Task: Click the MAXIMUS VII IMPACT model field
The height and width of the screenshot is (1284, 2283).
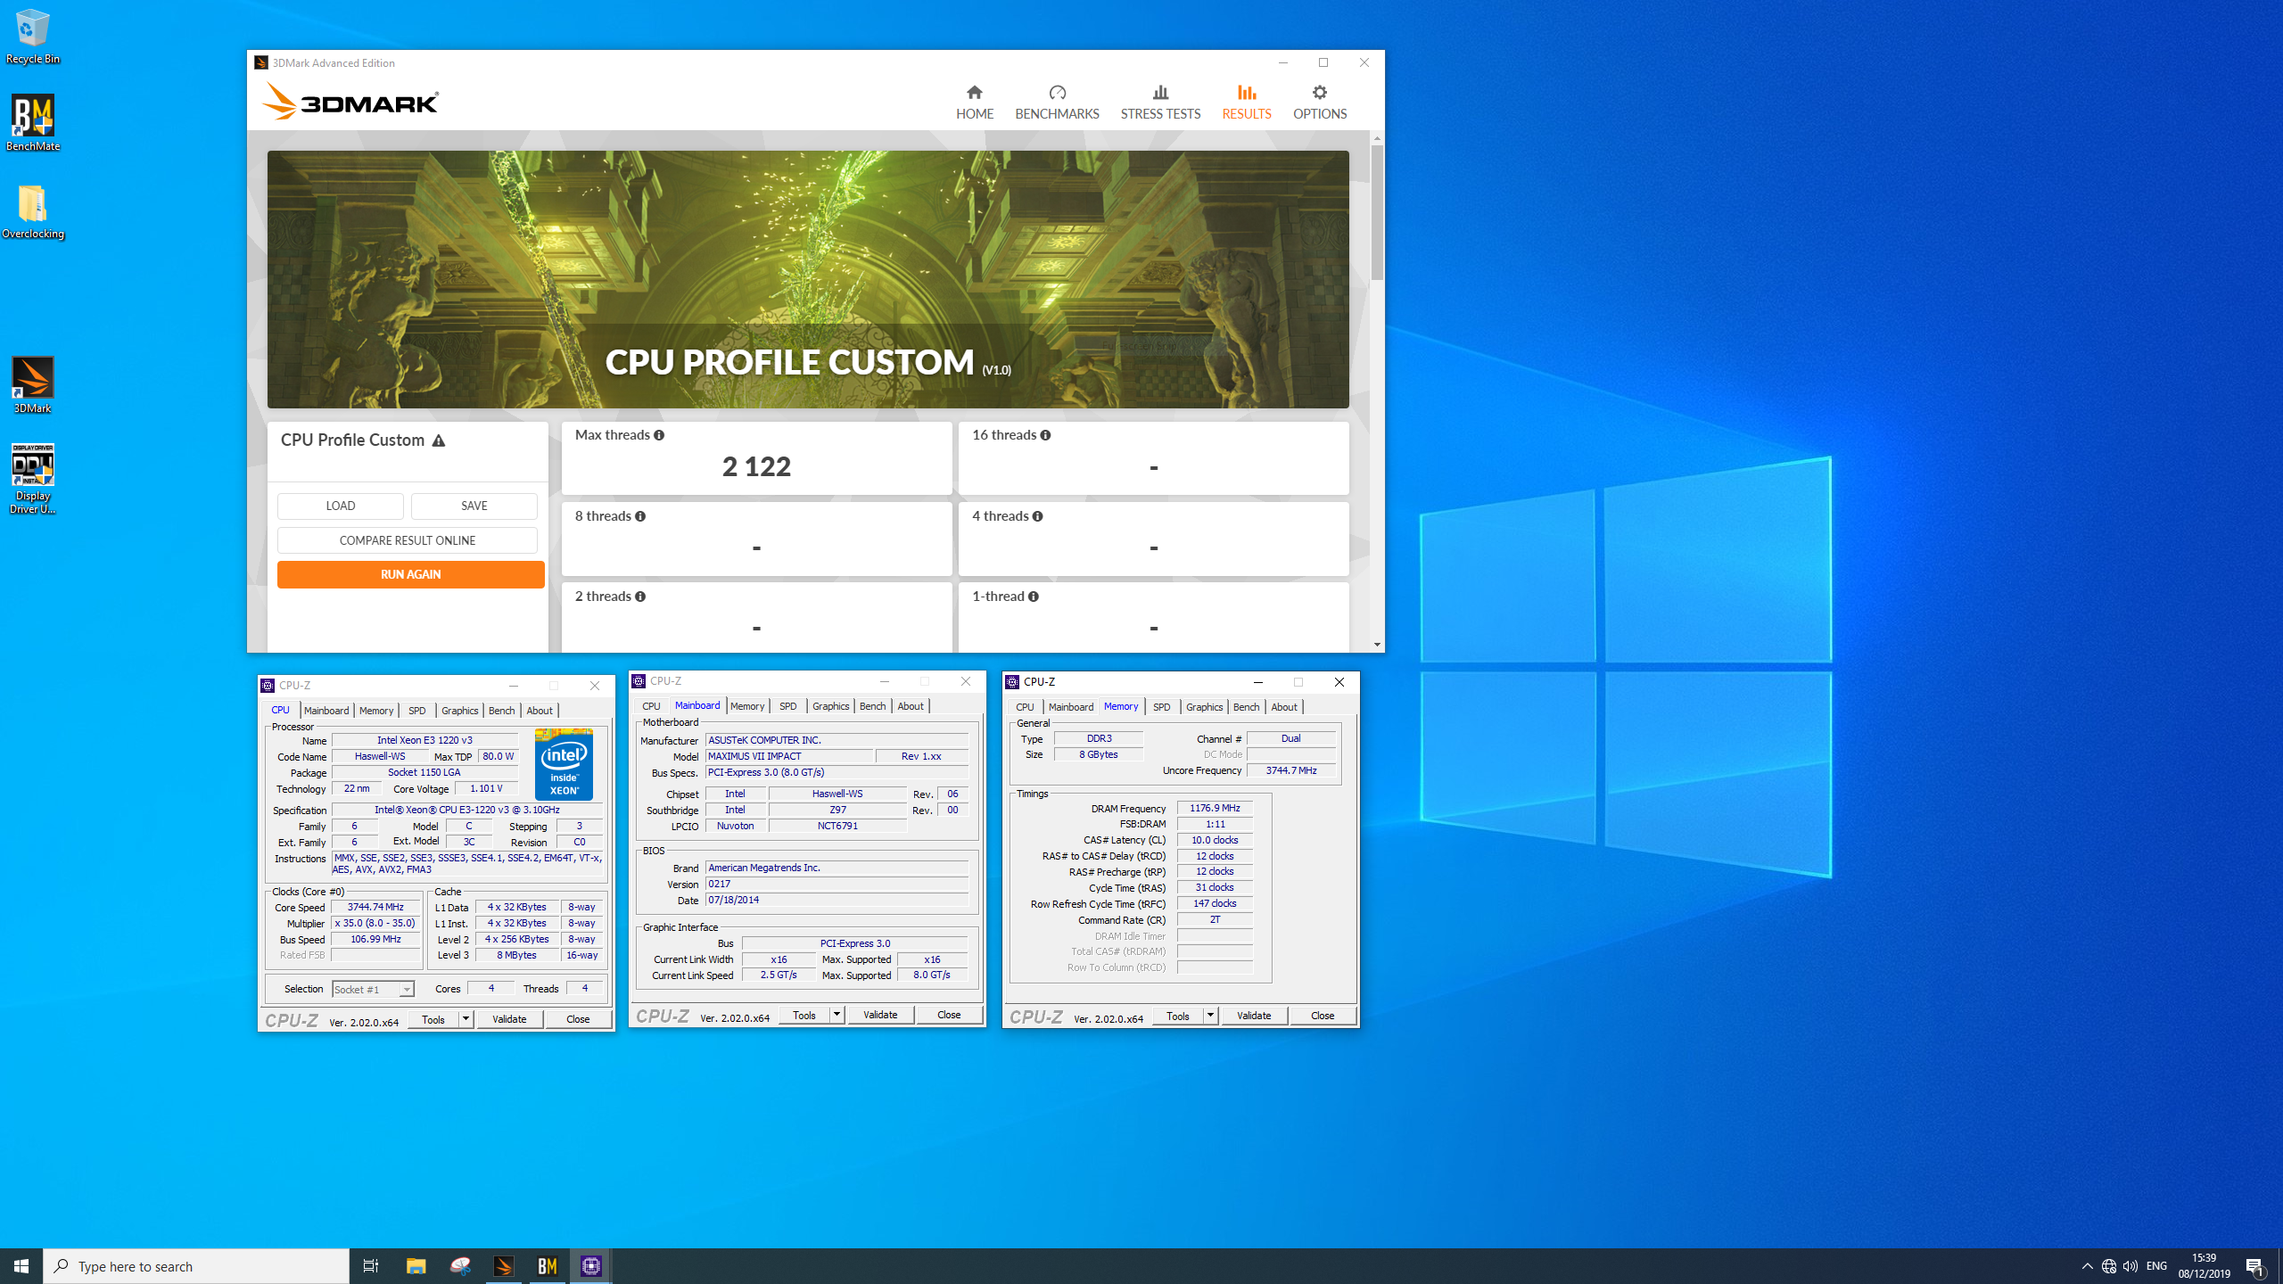Action: coord(788,756)
